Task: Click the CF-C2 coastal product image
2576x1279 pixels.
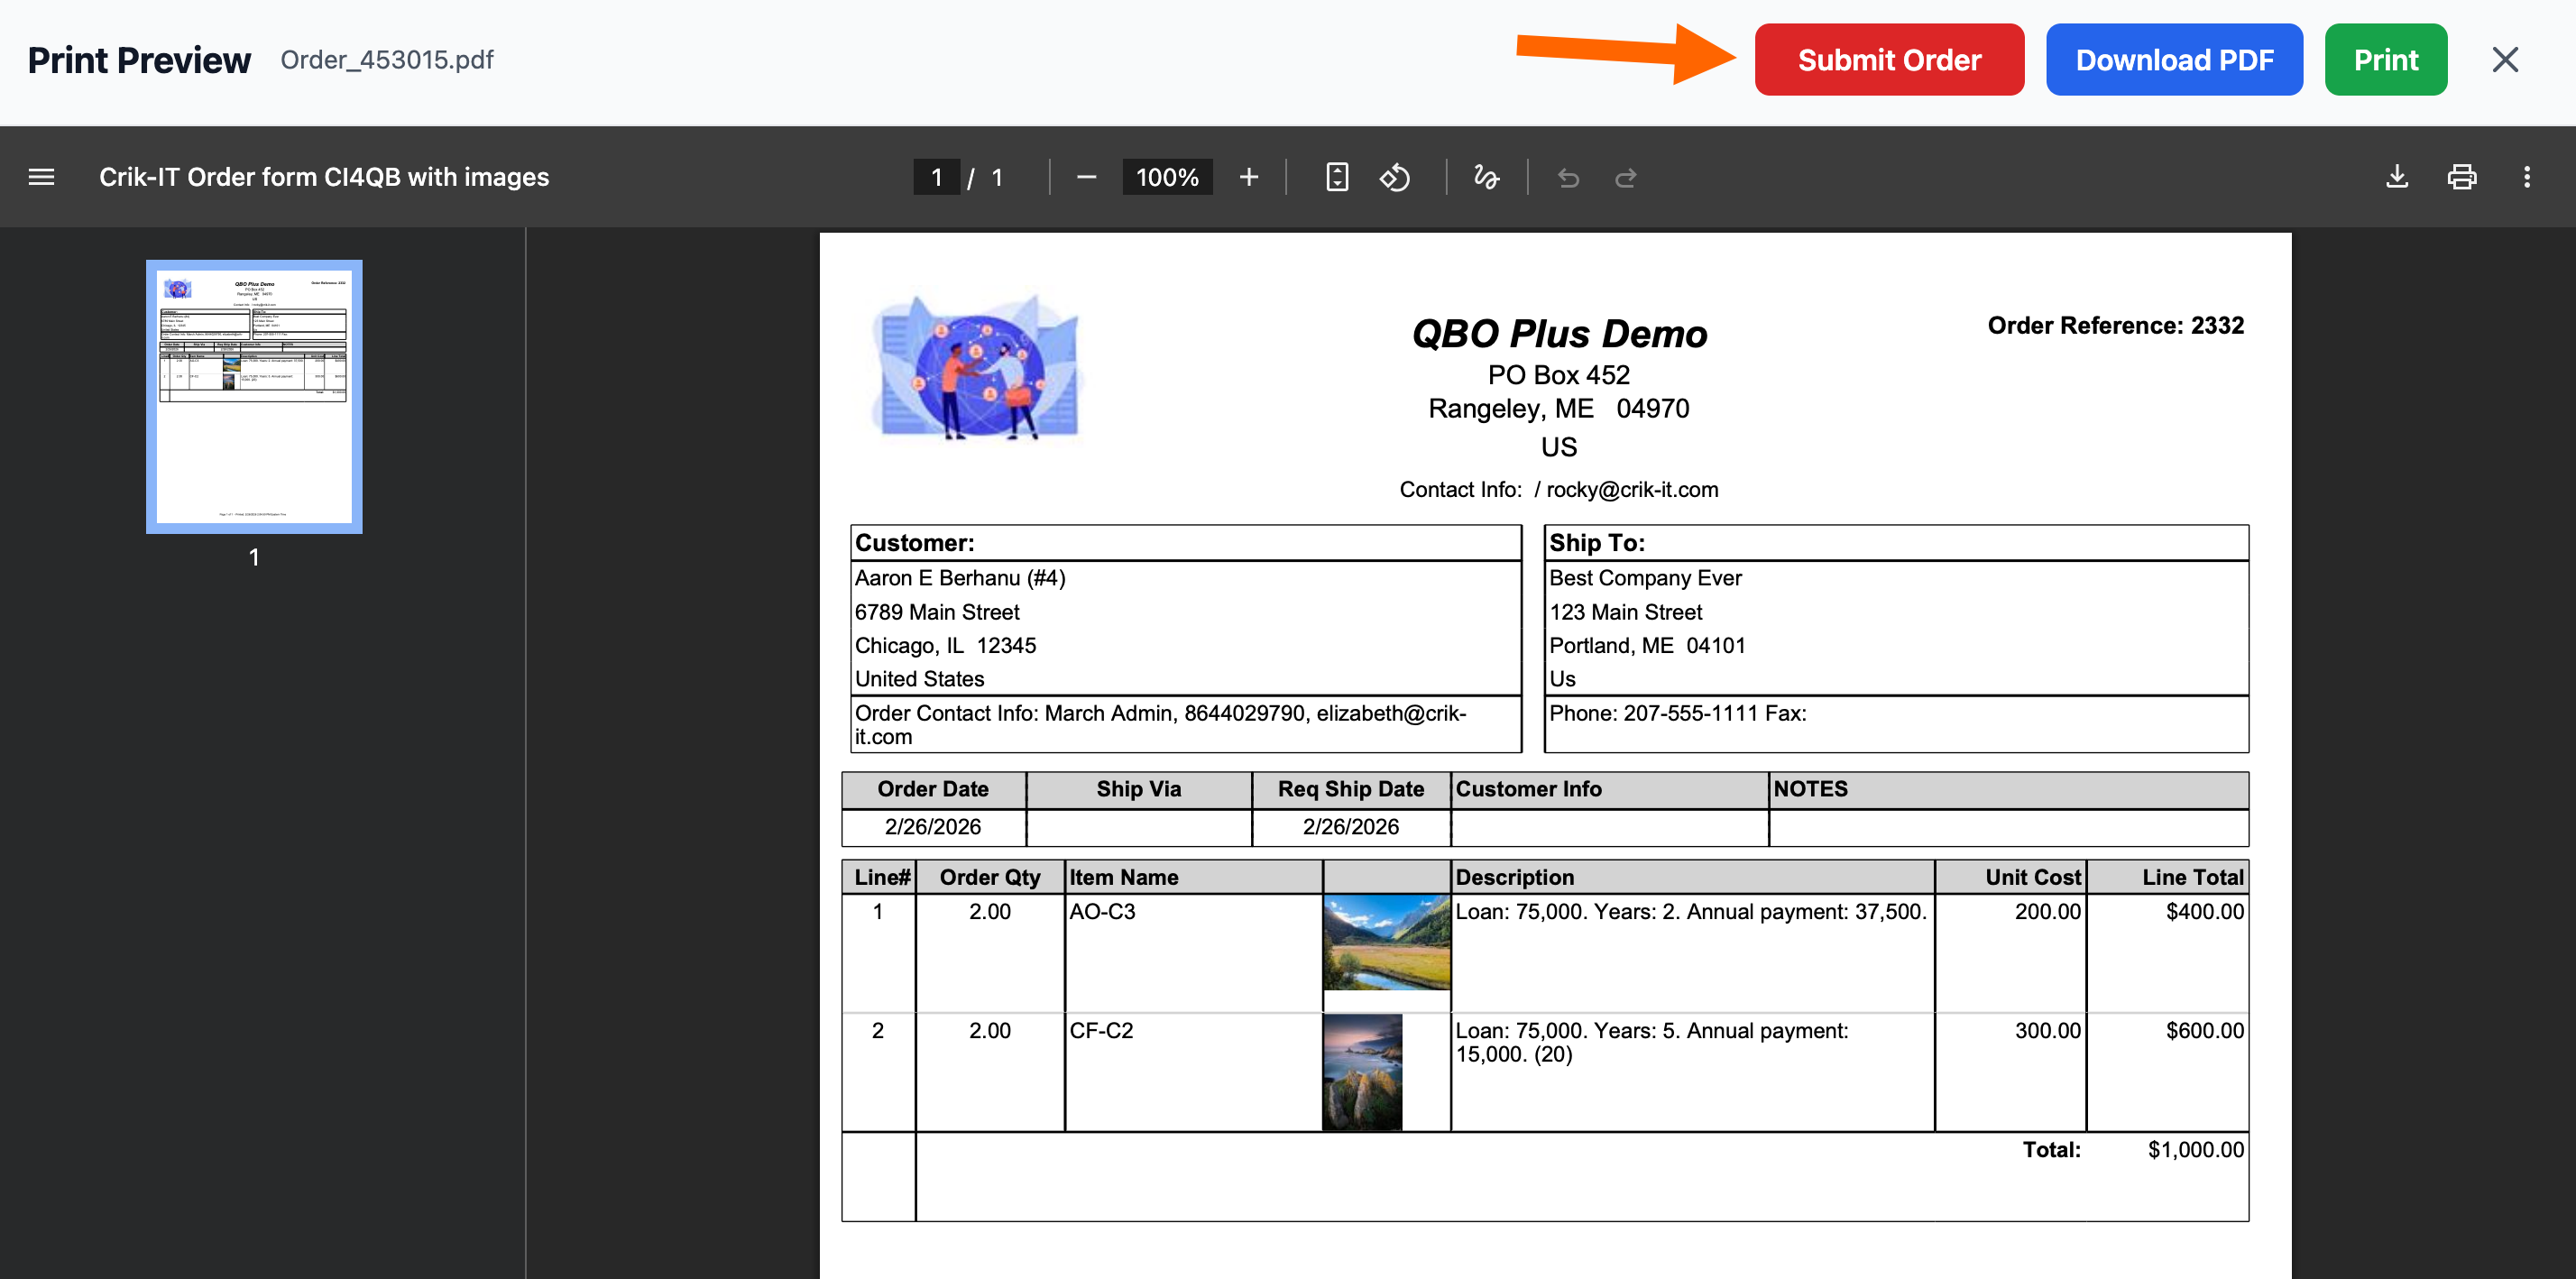Action: pos(1362,1072)
